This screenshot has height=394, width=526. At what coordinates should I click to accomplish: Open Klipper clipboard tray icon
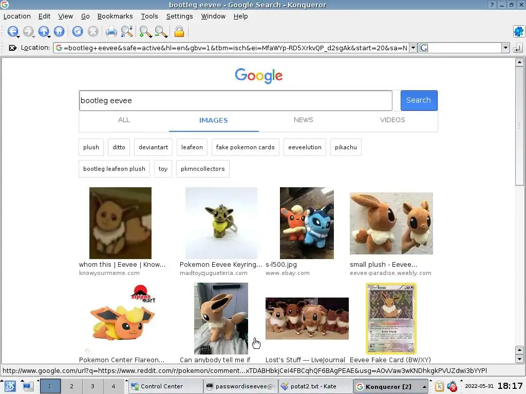(439, 386)
